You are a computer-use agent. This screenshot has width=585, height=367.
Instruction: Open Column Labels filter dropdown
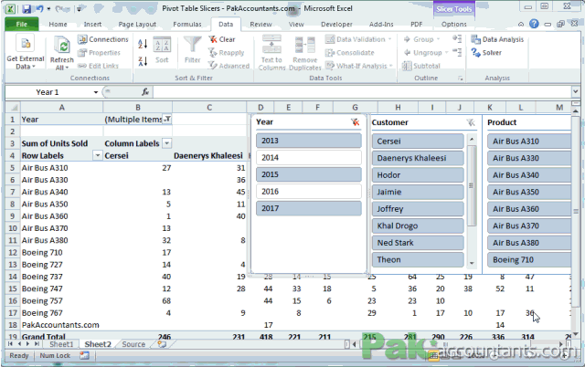coord(167,143)
